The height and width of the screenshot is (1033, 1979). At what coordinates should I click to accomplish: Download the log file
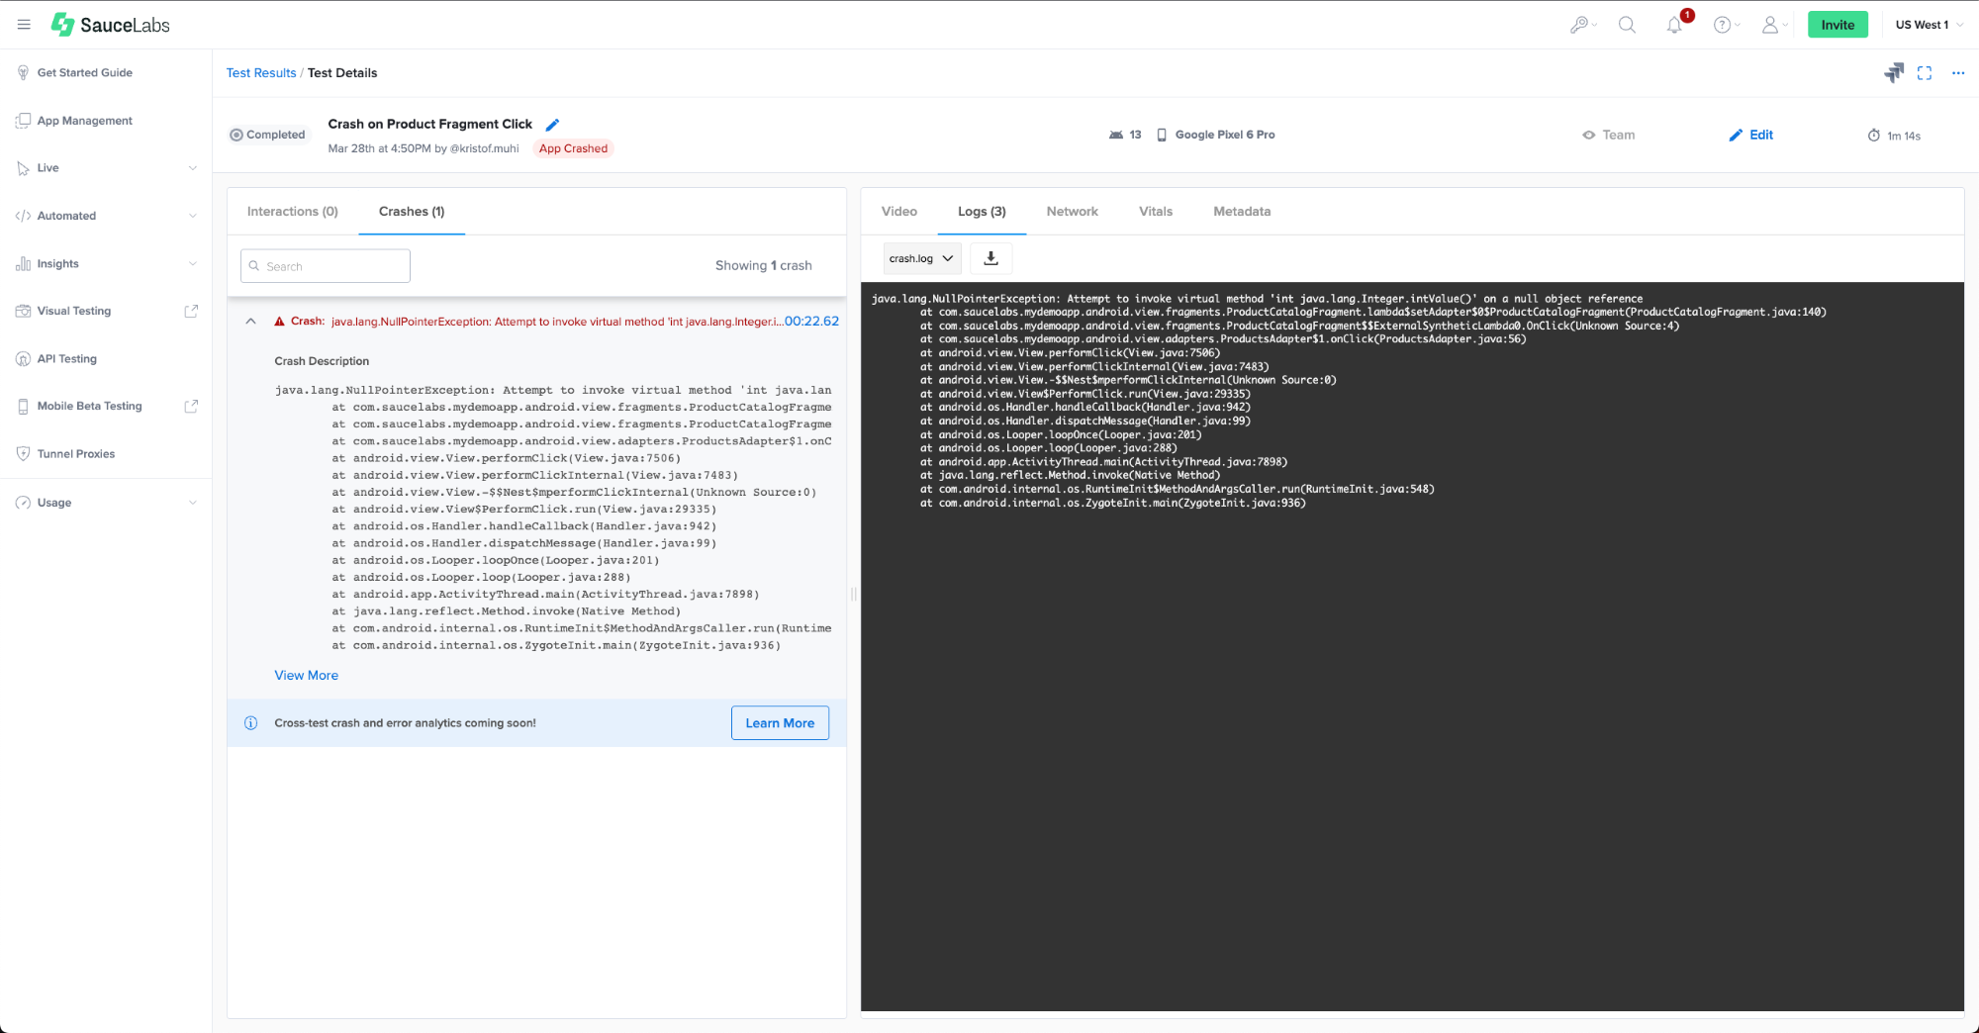tap(990, 258)
